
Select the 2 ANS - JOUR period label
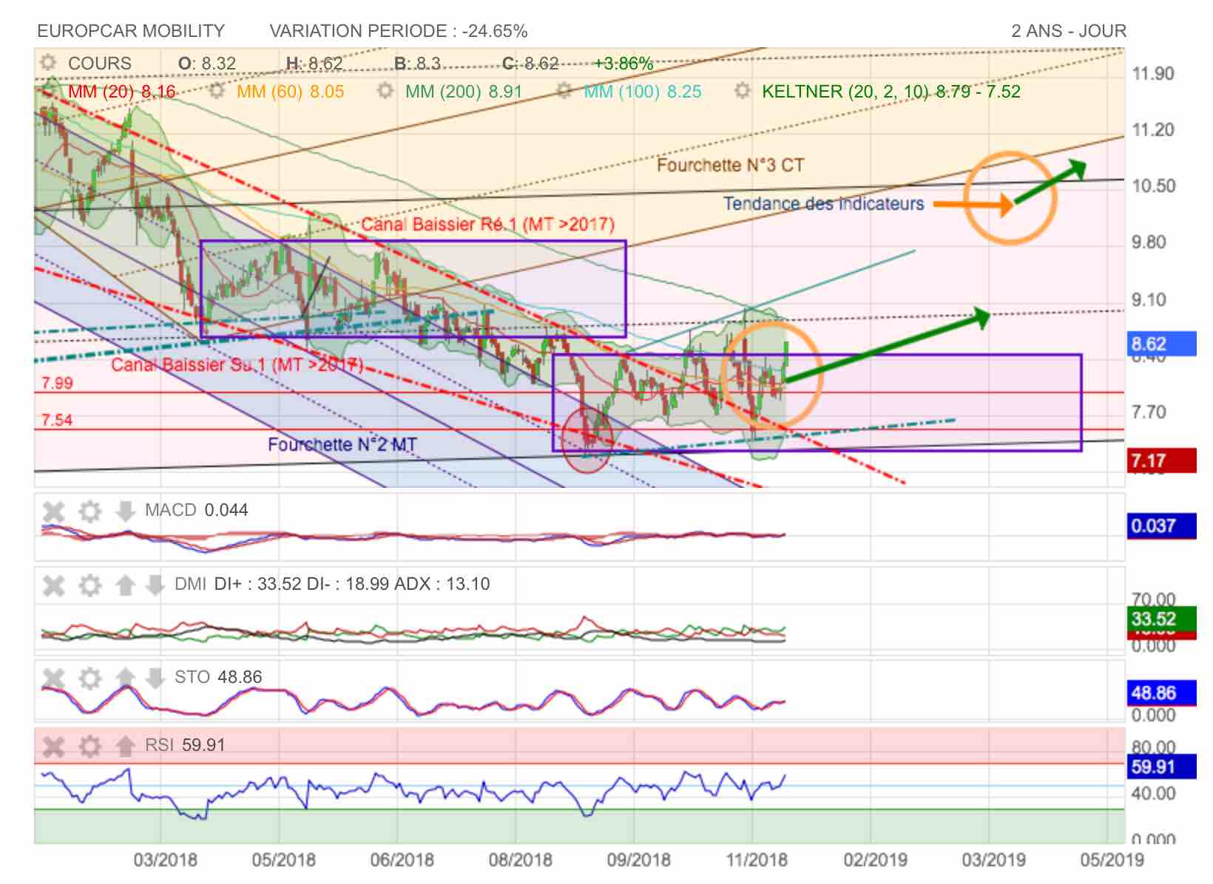click(1069, 31)
